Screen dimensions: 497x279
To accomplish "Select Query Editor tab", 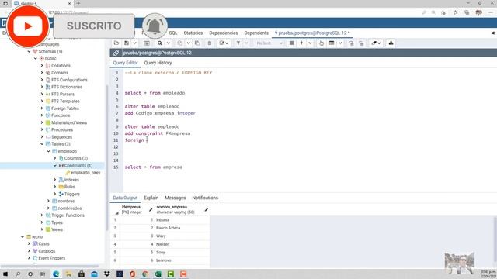I will click(x=125, y=63).
